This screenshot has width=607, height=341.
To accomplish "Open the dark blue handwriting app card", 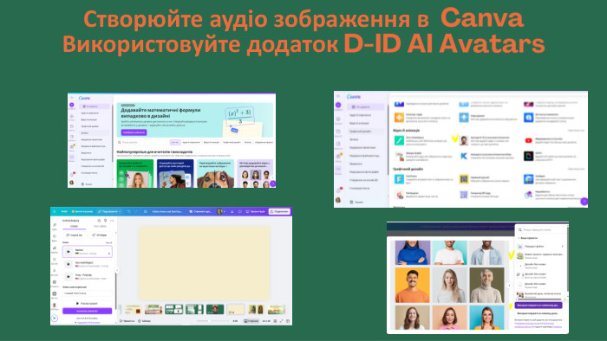I will [x=175, y=174].
